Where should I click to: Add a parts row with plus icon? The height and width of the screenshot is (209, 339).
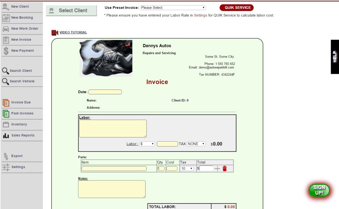[217, 169]
